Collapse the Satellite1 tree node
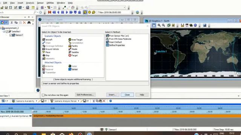The width and height of the screenshot is (241, 135). [x=4, y=31]
